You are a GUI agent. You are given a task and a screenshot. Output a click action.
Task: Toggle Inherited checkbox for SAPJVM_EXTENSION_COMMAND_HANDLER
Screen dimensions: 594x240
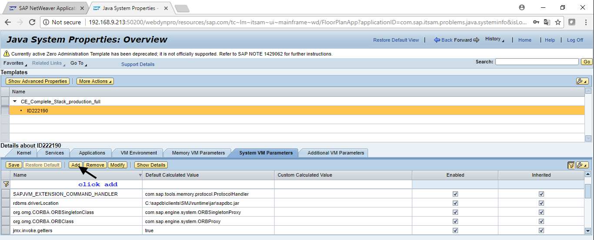click(541, 194)
